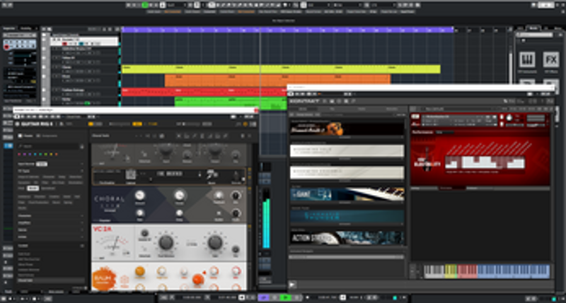Select the highlighted Media tab in Cubase right zone

point(533,28)
